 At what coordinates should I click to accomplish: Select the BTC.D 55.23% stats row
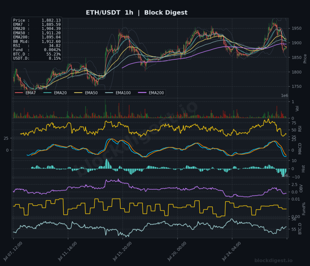37,54
